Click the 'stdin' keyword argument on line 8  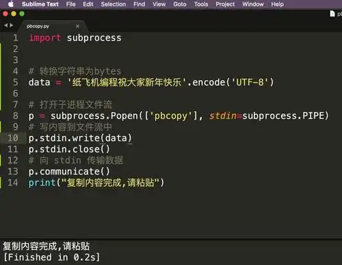223,115
